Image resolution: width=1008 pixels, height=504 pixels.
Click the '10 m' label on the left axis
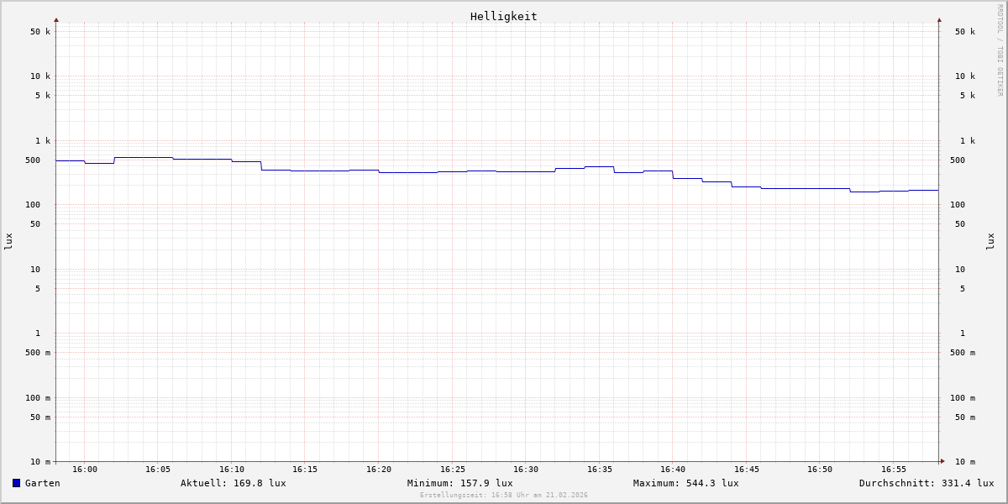pyautogui.click(x=40, y=462)
